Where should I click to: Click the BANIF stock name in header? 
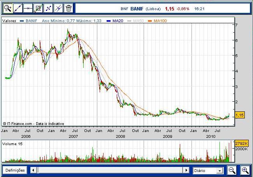tap(137, 9)
